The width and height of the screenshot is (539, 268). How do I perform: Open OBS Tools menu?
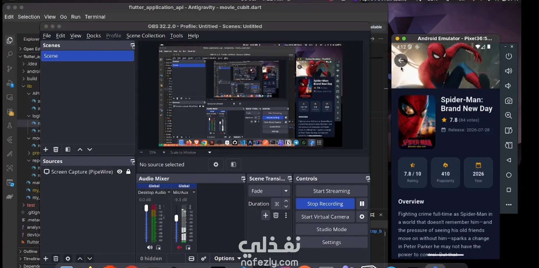(176, 35)
